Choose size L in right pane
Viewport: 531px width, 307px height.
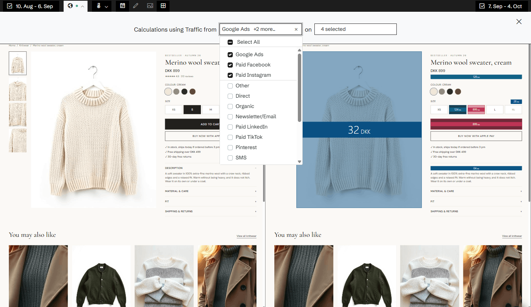coord(495,109)
